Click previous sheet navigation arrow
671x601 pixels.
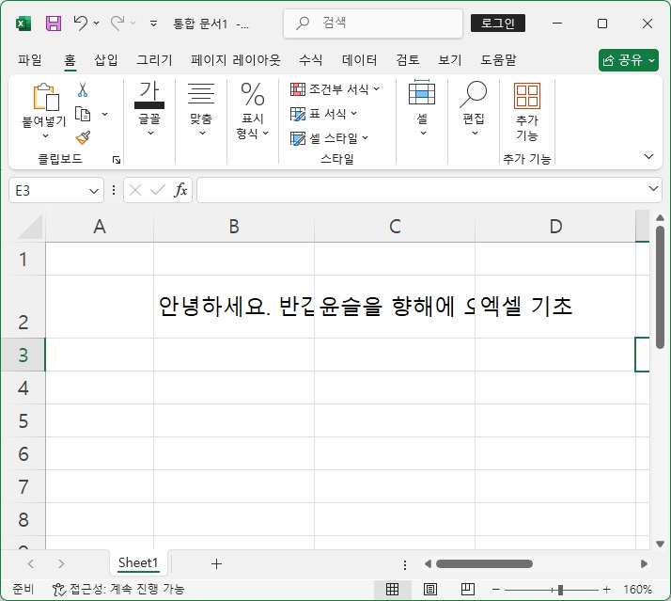click(x=31, y=563)
